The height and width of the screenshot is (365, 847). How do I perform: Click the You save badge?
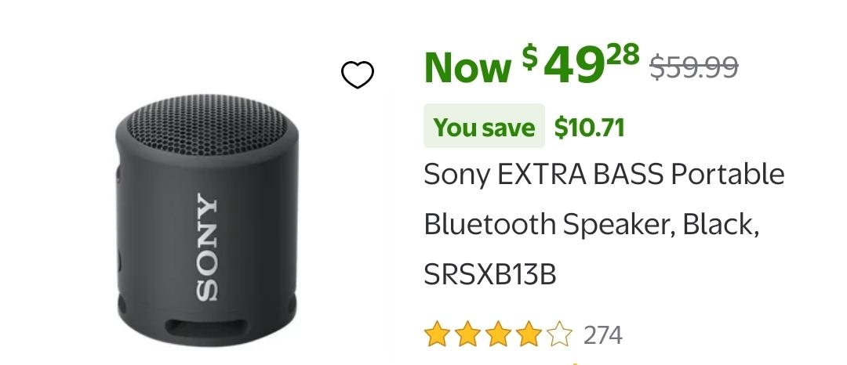tap(484, 127)
